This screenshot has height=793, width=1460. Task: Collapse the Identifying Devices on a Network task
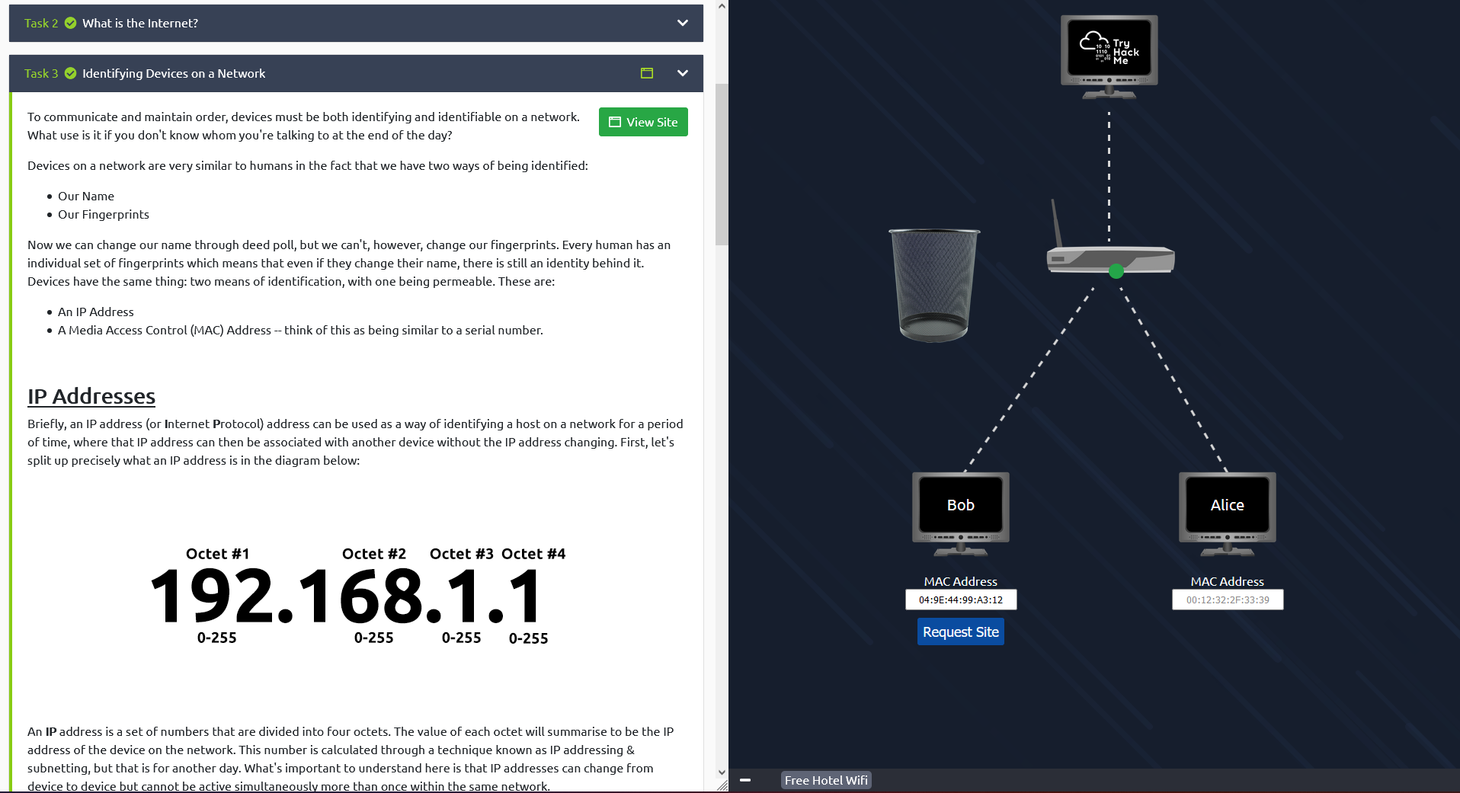pyautogui.click(x=682, y=73)
